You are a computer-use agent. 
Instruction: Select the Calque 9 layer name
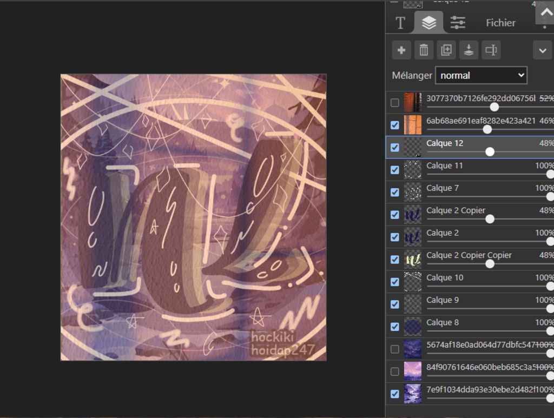click(x=443, y=300)
